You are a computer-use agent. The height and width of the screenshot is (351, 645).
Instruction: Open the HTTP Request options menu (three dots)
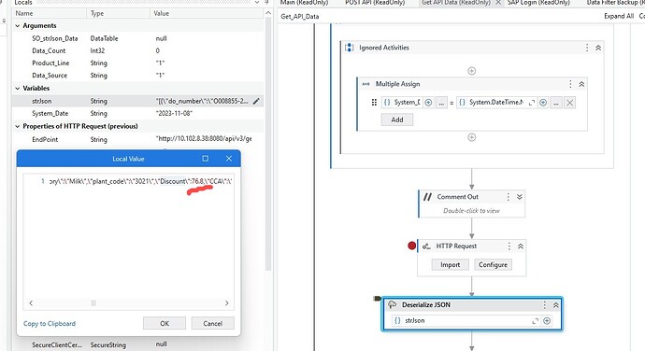(509, 246)
